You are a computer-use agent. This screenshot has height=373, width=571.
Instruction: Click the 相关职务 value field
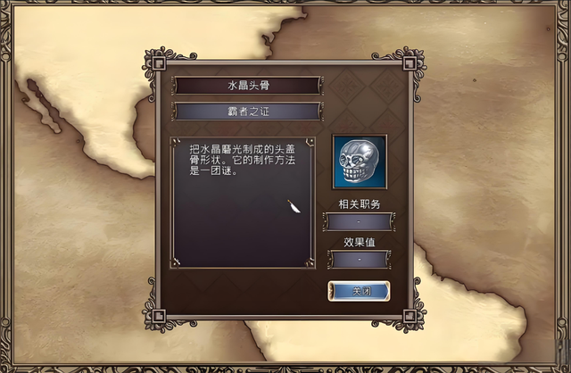[359, 221]
